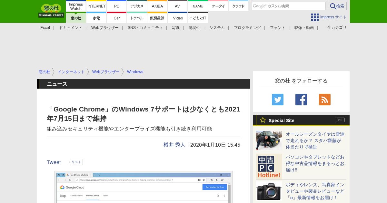Image resolution: width=387 pixels, height=203 pixels.
Task: Open the システム category
Action: (x=217, y=28)
